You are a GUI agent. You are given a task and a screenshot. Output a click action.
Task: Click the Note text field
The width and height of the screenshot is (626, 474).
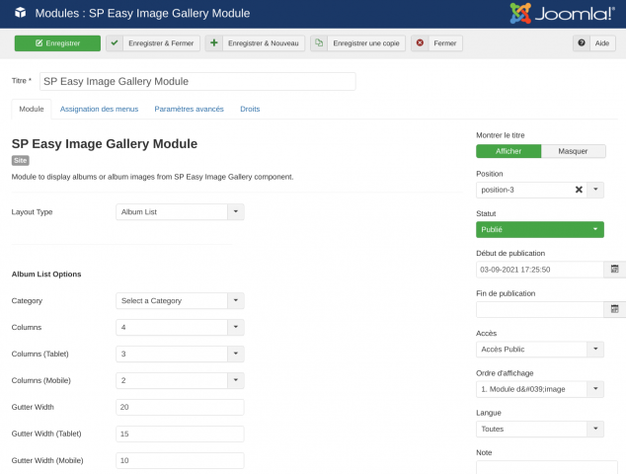[547, 467]
